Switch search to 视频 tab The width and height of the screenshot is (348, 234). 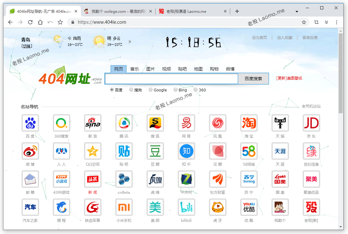pos(167,69)
